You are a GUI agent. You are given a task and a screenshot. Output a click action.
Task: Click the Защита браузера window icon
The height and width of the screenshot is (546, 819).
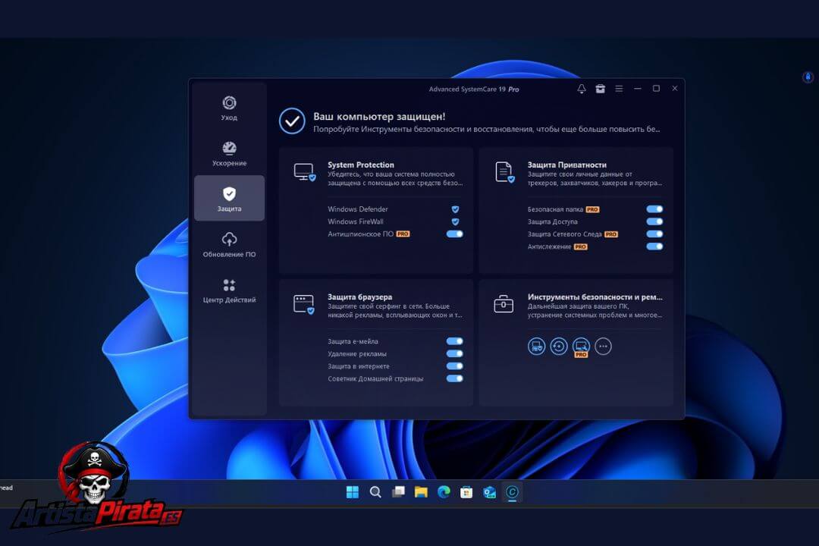click(x=304, y=304)
